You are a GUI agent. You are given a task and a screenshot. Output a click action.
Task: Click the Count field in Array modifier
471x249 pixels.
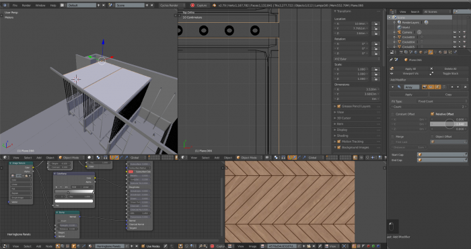click(x=429, y=107)
